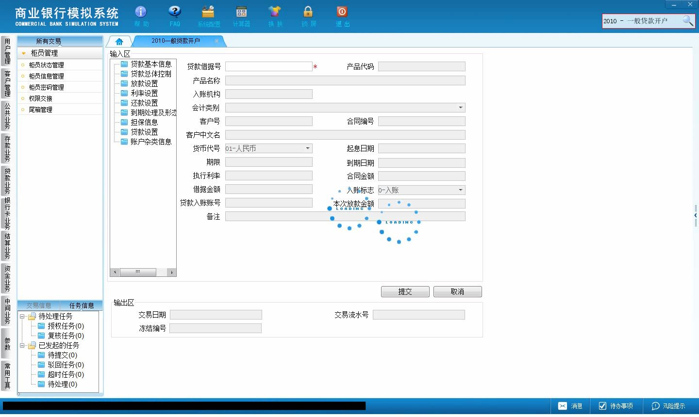Open 贷款业务 sidebar tab
This screenshot has width=699, height=417.
(7, 180)
